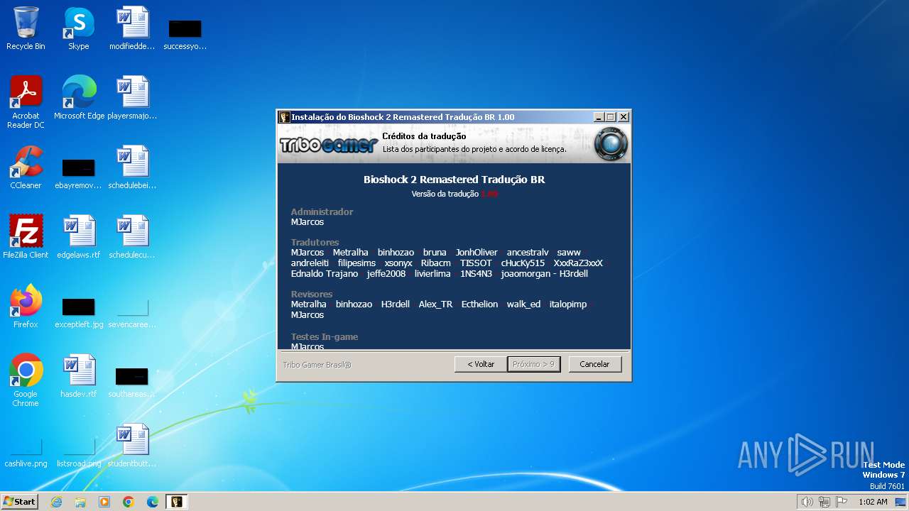
Task: Open Edge from the taskbar
Action: (153, 502)
